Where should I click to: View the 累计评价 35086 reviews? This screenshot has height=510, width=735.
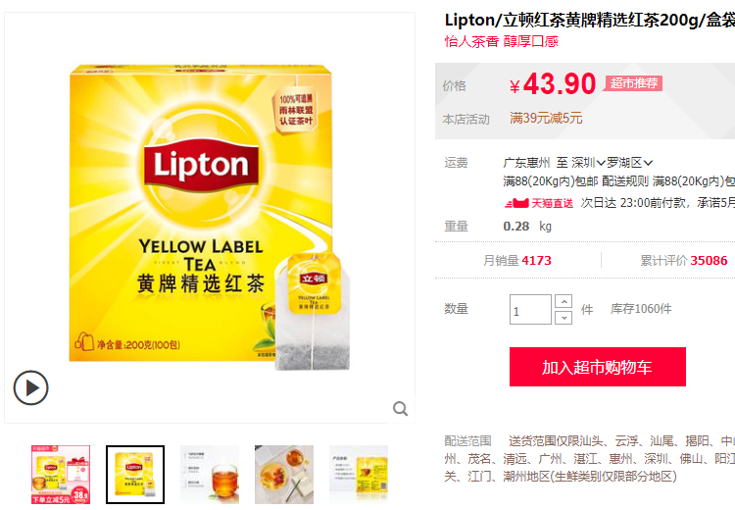[684, 261]
